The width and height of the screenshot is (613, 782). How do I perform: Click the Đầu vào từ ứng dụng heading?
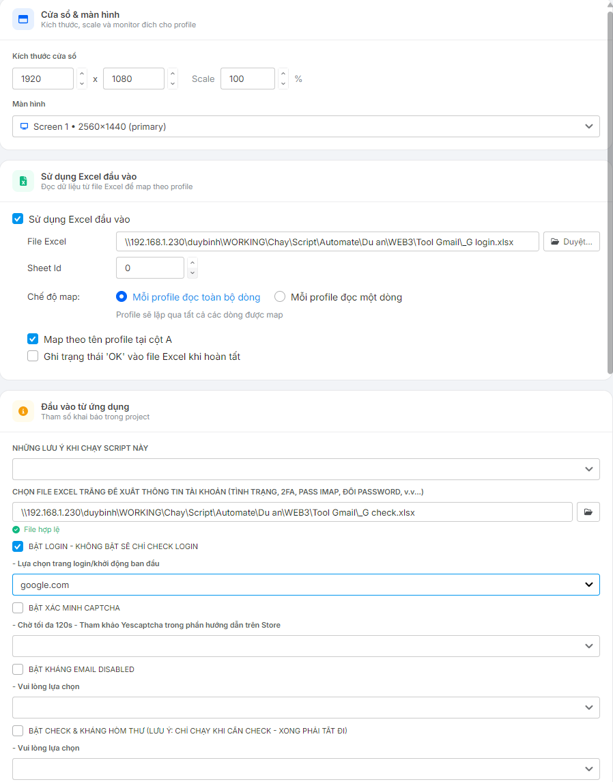tap(85, 407)
